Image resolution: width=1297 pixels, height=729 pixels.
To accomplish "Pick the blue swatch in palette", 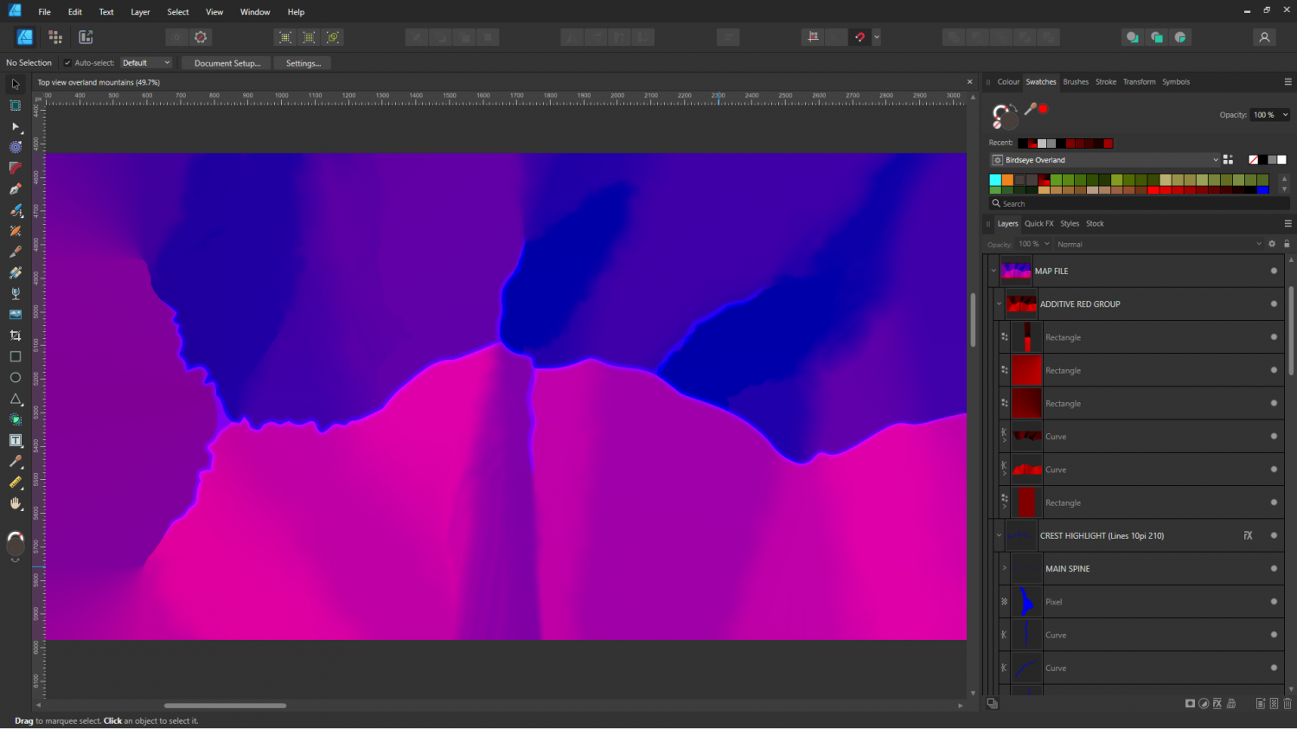I will (1263, 189).
